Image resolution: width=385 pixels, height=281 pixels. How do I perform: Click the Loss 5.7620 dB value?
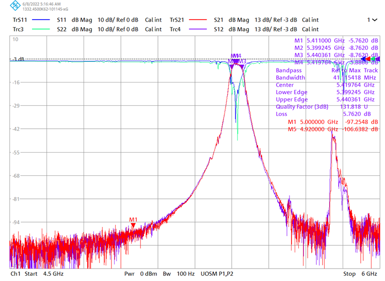click(357, 114)
